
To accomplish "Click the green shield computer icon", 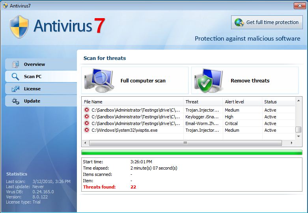I will point(209,80).
